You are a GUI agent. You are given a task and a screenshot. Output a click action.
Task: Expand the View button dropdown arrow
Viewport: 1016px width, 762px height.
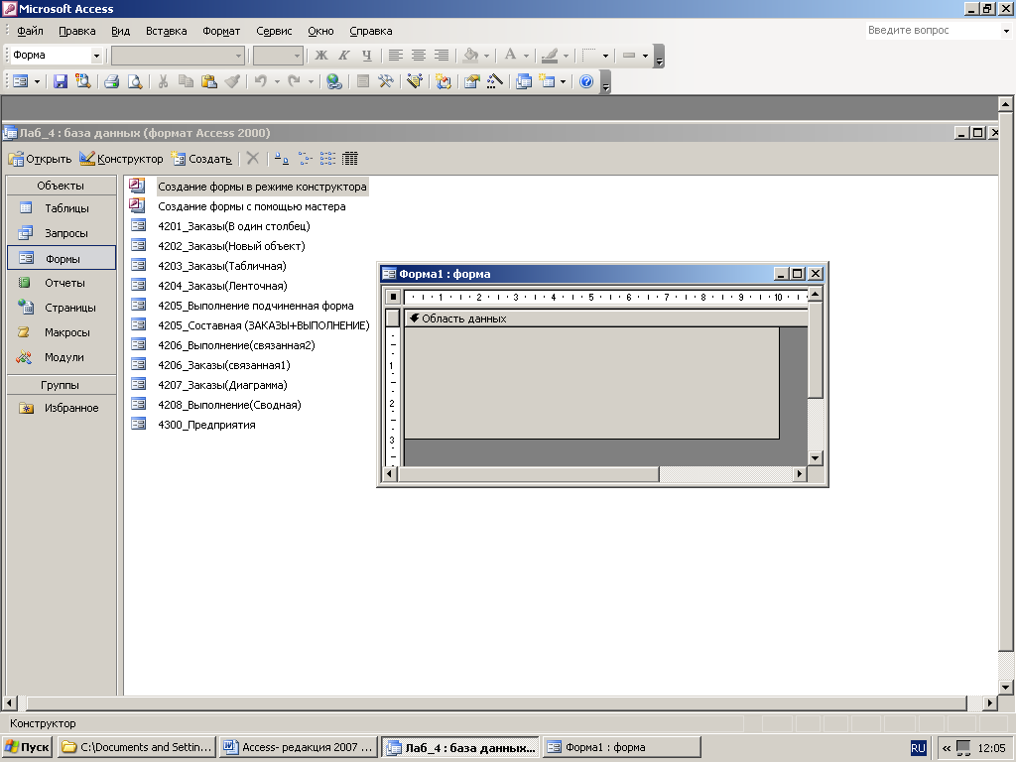[37, 81]
